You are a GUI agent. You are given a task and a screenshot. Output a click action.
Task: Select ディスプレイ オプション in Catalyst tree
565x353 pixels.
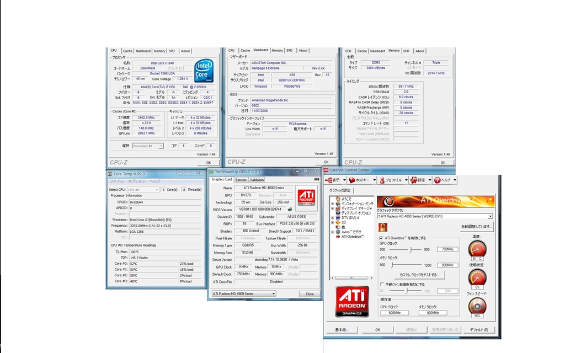coord(356,213)
